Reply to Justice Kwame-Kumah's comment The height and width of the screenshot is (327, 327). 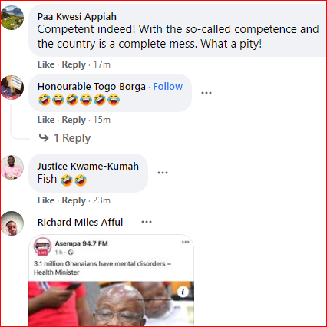(x=74, y=200)
